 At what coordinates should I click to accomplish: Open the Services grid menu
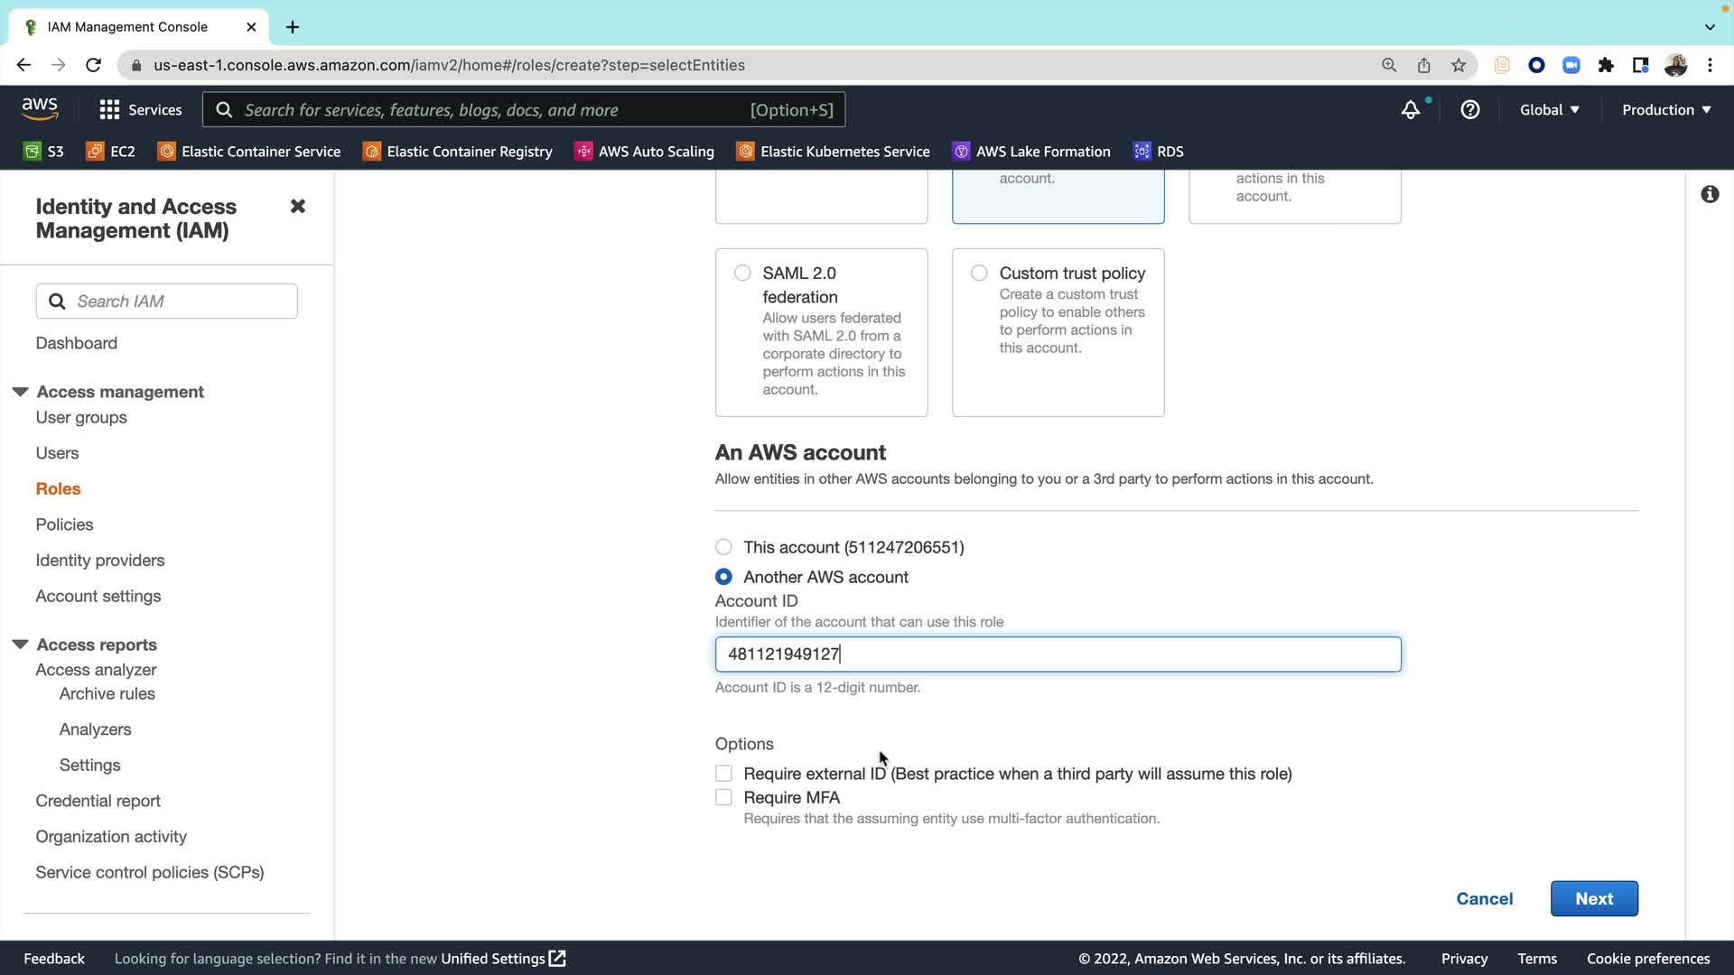click(x=140, y=110)
